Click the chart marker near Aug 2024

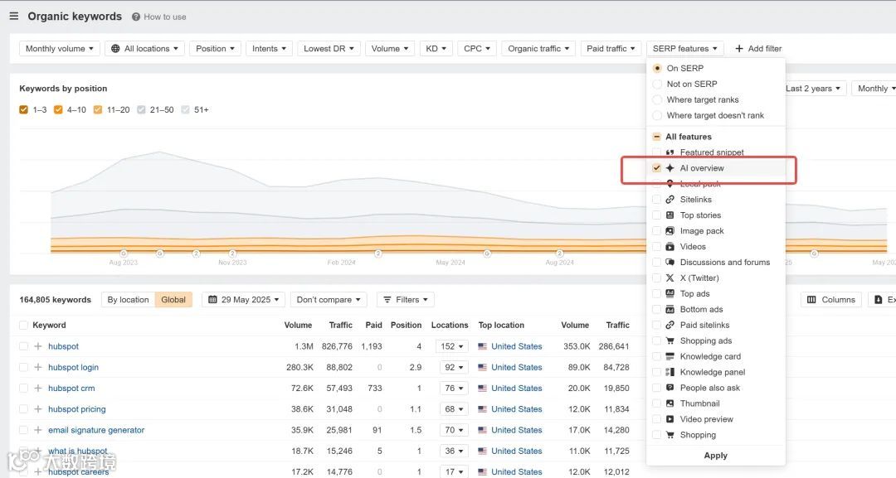coord(560,253)
